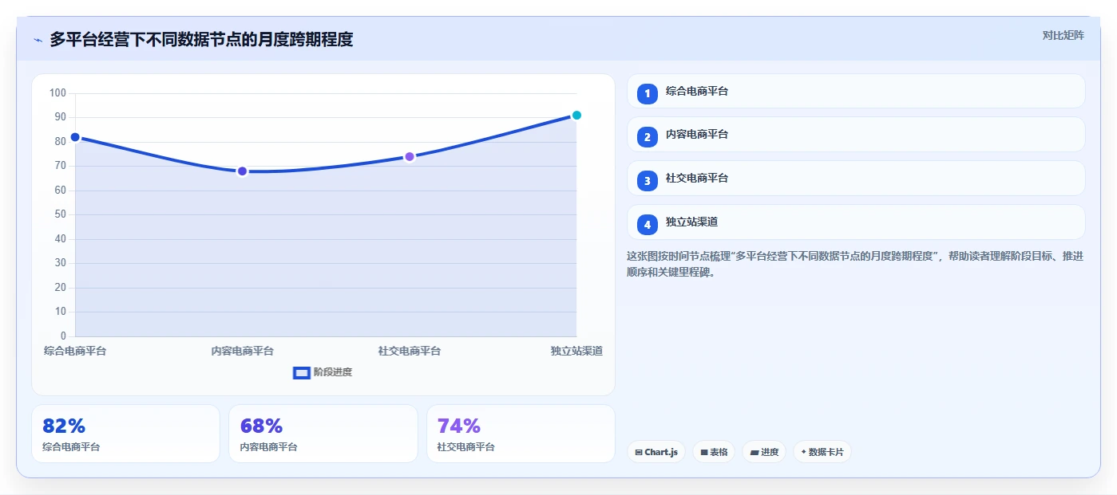Click the 对比矩阵 label in header
1117x495 pixels.
1063,35
